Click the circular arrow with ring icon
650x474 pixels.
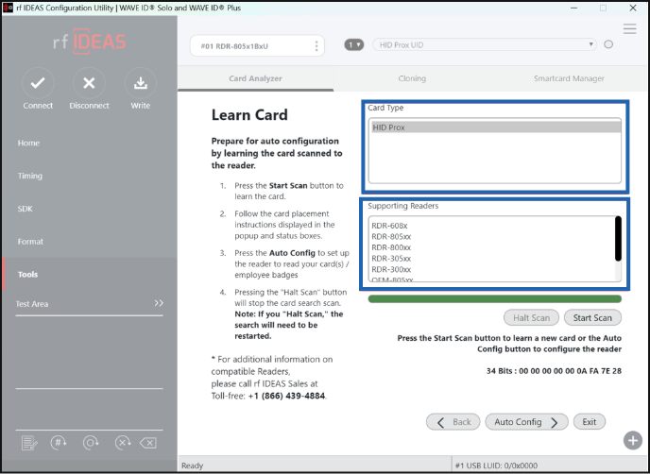pyautogui.click(x=91, y=443)
